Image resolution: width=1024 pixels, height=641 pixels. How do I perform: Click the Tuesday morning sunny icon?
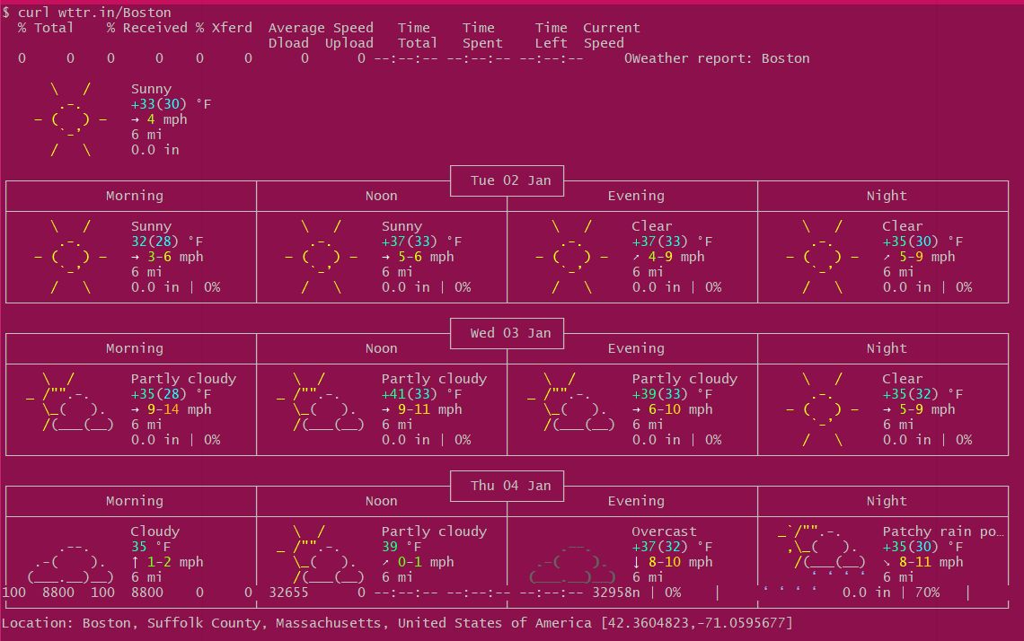pyautogui.click(x=71, y=257)
